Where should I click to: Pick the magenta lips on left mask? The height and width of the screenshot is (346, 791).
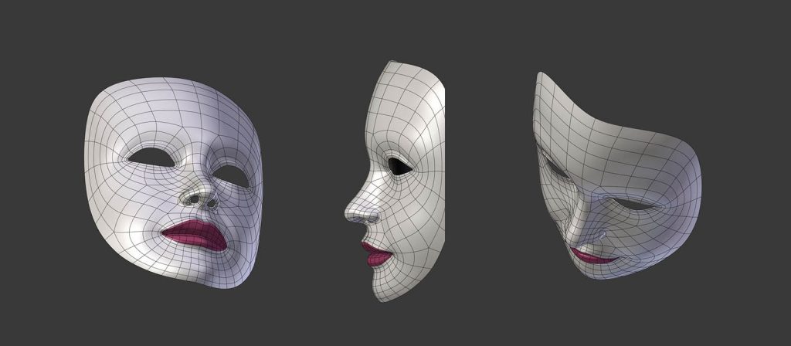pos(195,235)
